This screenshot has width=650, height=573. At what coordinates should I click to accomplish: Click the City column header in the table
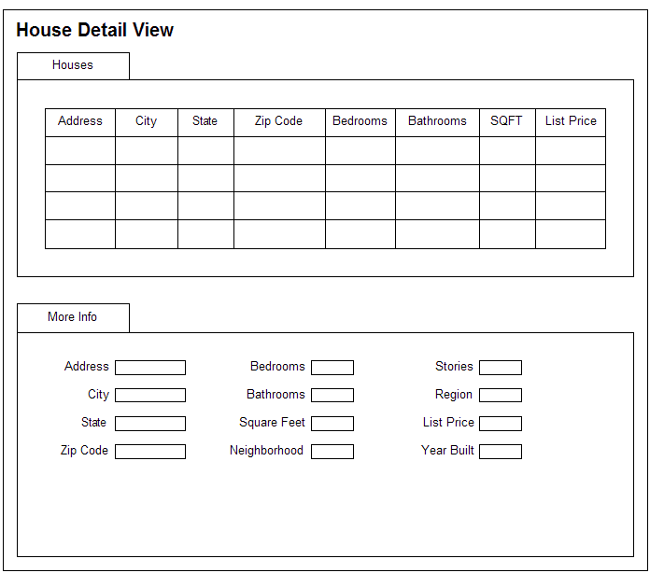147,122
